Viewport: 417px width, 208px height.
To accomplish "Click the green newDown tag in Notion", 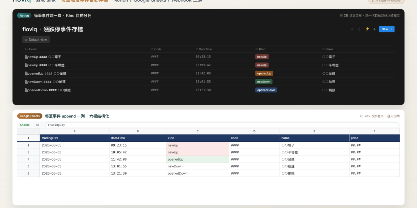I will pos(264,82).
